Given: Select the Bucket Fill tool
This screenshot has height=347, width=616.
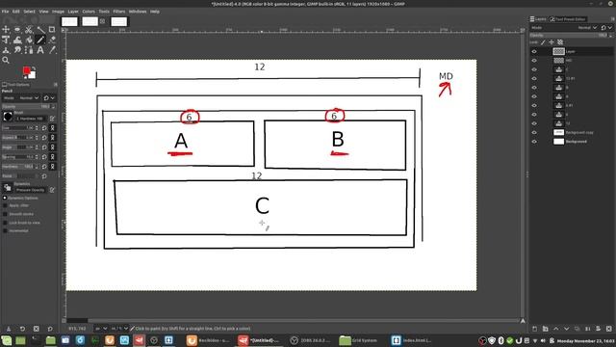Looking at the screenshot, I should tap(29, 40).
